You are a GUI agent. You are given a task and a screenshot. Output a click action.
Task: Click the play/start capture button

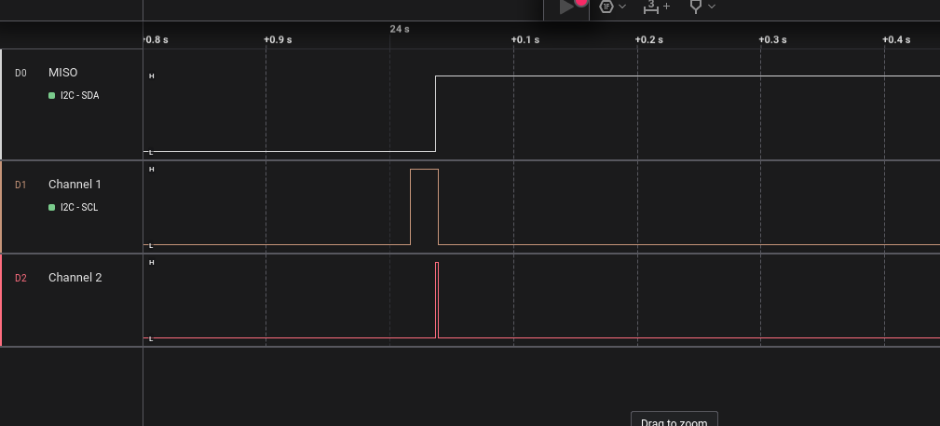566,7
